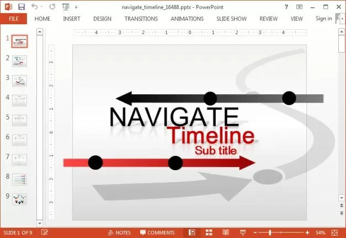Click the spell check icon in status bar
346x238 pixels.
coord(44,232)
